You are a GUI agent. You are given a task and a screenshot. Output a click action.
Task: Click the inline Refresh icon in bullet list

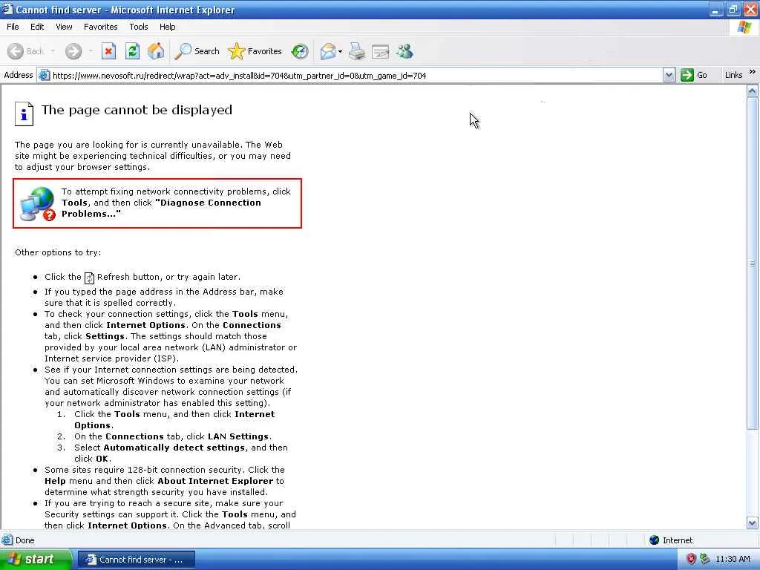pyautogui.click(x=89, y=278)
